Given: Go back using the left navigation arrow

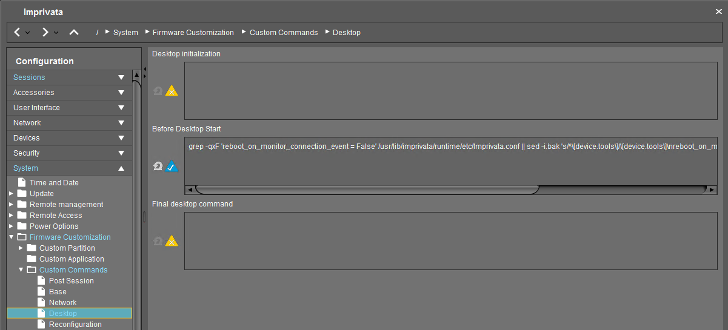Looking at the screenshot, I should coord(17,32).
